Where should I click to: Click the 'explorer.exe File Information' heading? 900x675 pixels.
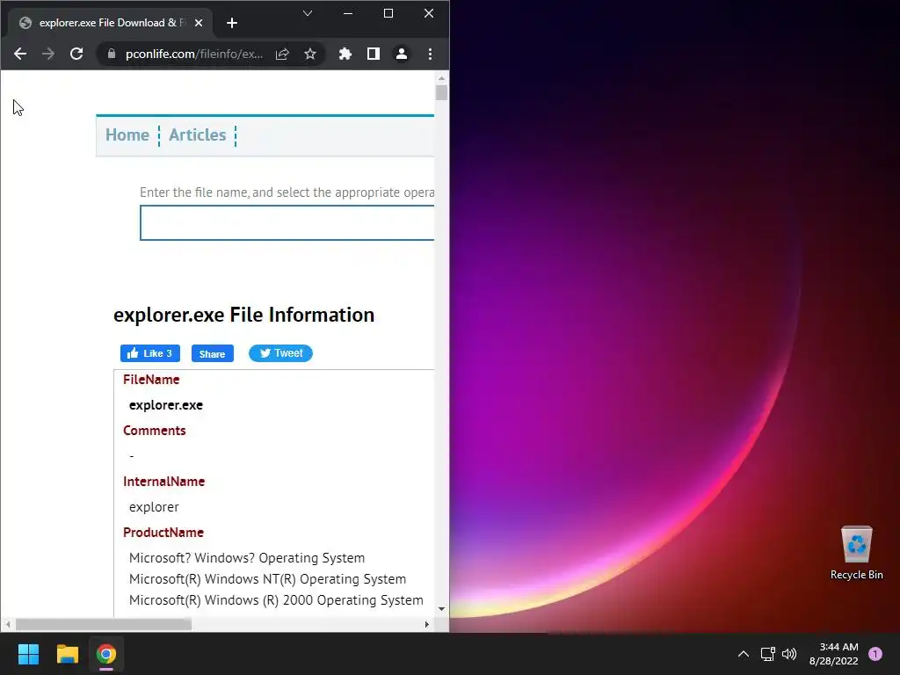click(244, 316)
